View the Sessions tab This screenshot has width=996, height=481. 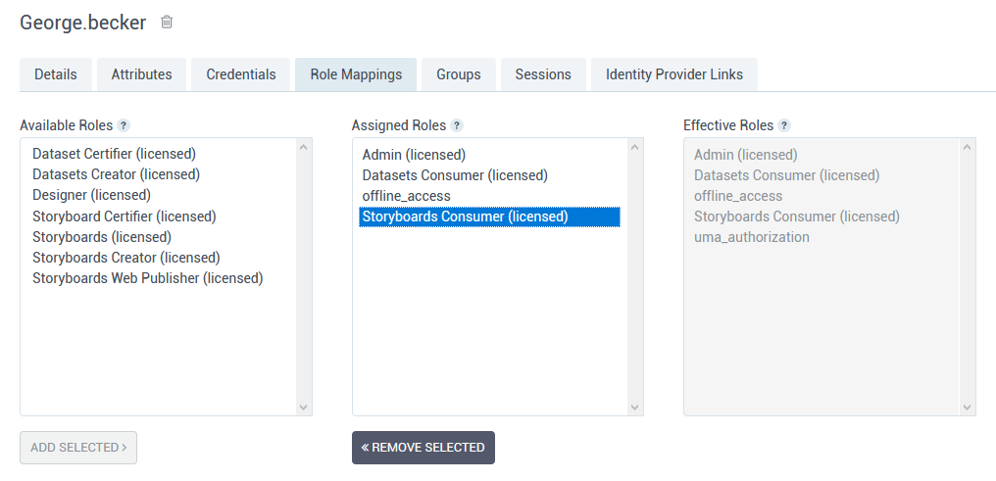[543, 74]
